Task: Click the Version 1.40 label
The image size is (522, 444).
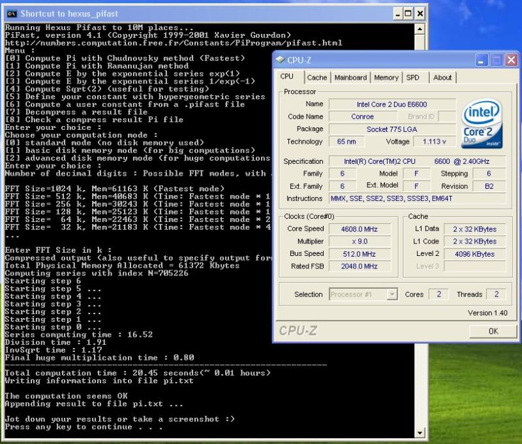Action: click(487, 313)
